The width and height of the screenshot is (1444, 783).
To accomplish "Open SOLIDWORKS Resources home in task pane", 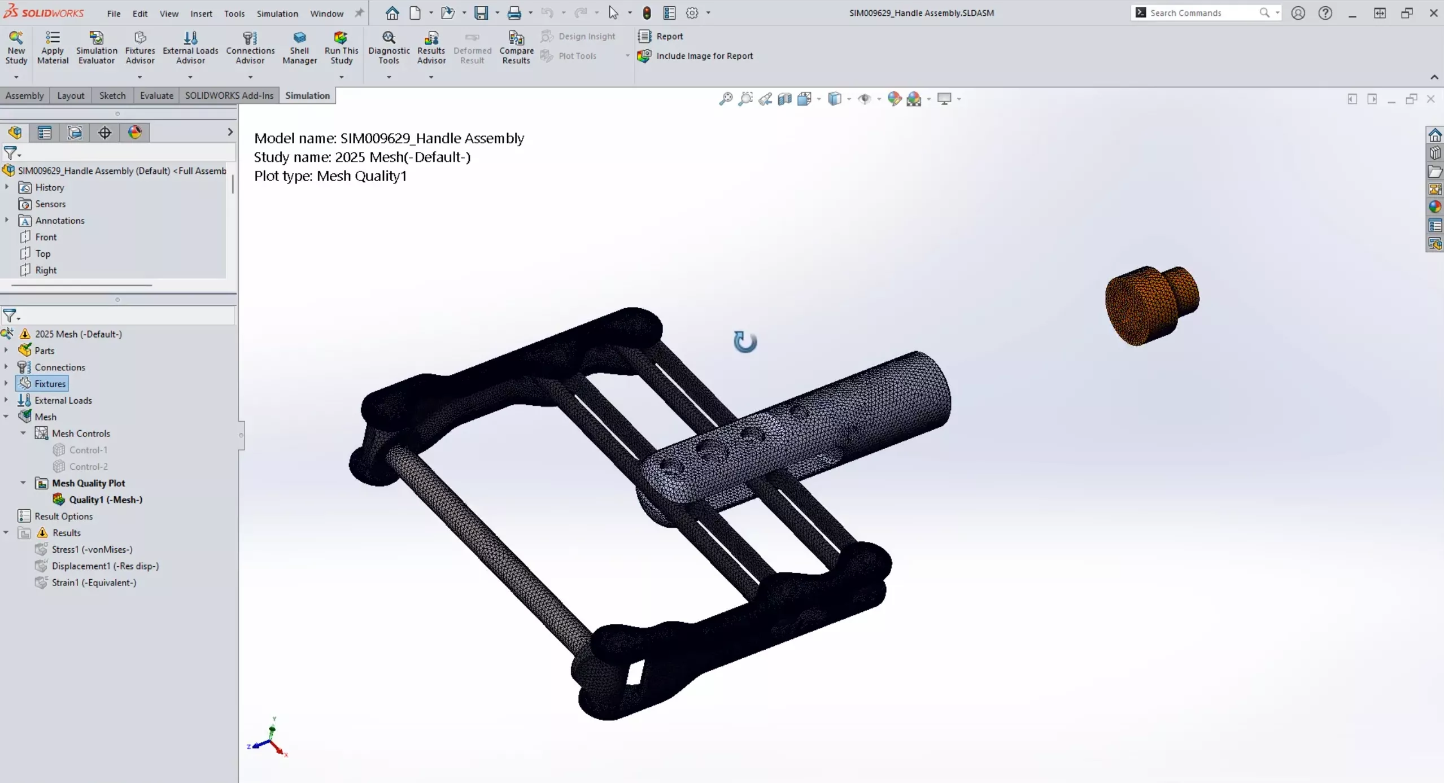I will click(x=1435, y=135).
